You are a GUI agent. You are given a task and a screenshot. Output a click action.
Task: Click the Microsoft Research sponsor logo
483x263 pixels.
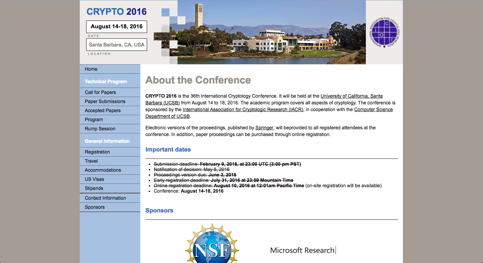pos(303,250)
